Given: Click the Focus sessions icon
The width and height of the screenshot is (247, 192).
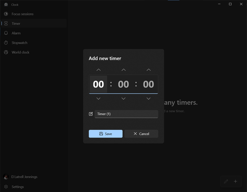Looking at the screenshot, I should pos(6,14).
